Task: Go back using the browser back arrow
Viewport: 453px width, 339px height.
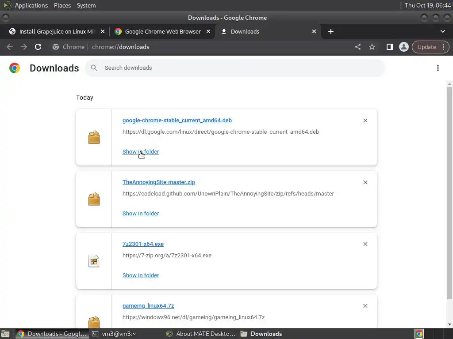Action: (10, 47)
